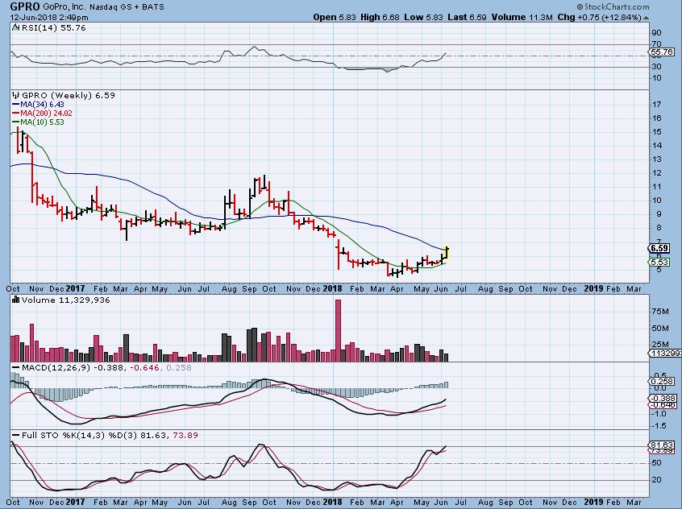Click the MA(34) 6.43 legend text
This screenshot has width=682, height=509.
(42, 105)
